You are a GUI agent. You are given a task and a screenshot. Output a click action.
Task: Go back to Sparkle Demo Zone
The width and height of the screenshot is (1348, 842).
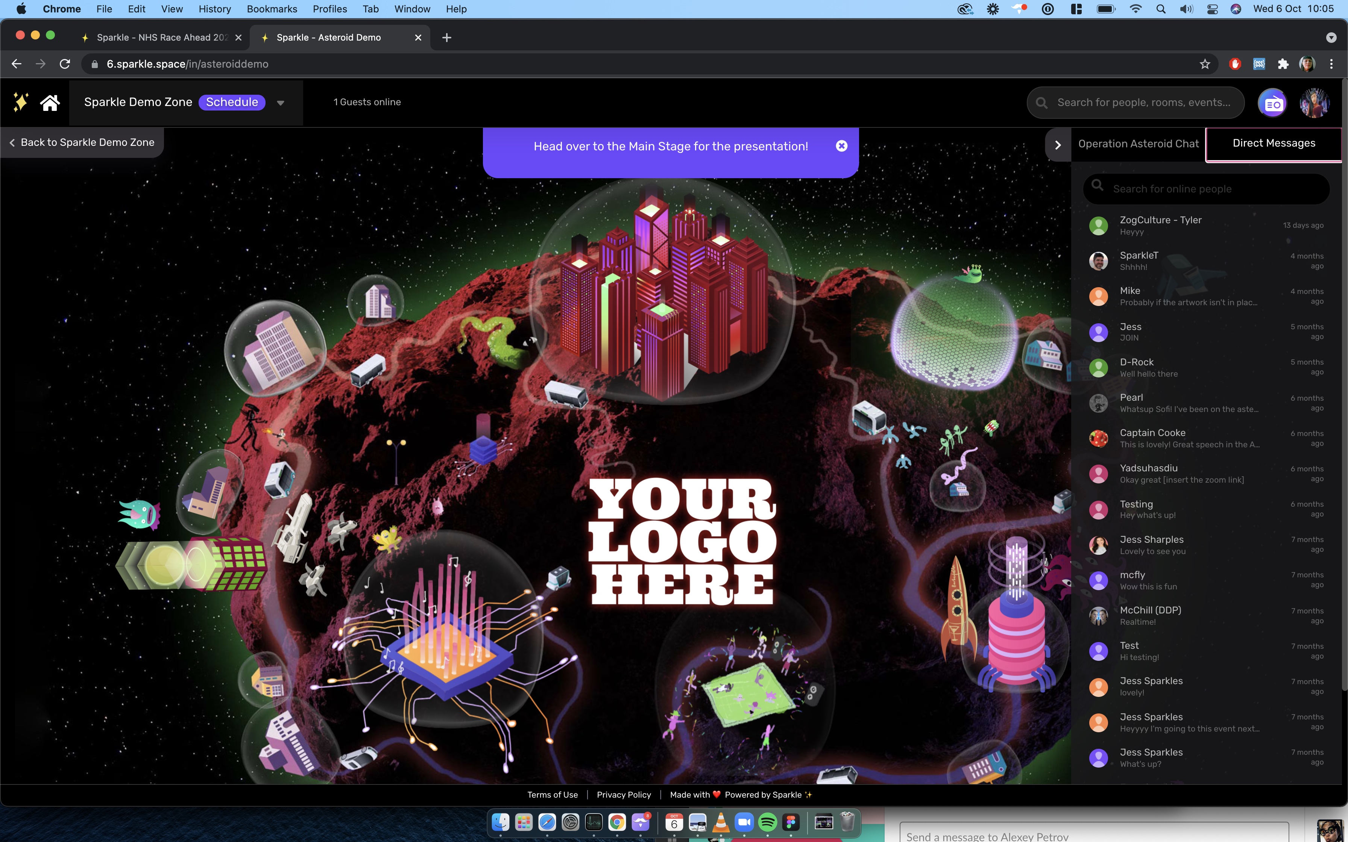(x=82, y=142)
